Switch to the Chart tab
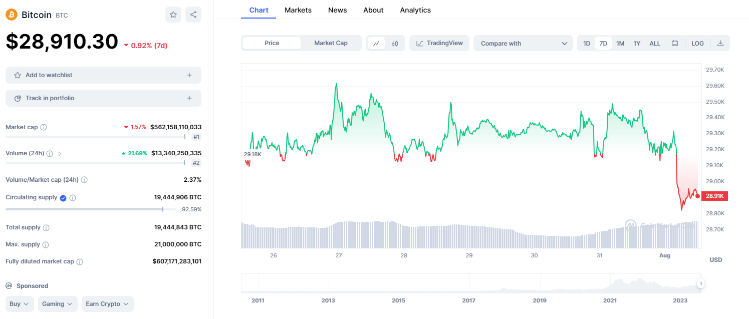This screenshot has width=749, height=319. tap(259, 10)
